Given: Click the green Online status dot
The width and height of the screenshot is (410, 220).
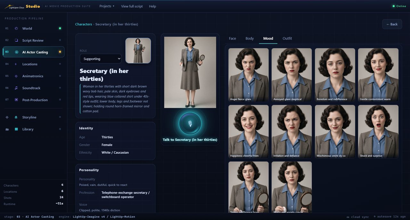Looking at the screenshot, I should (x=394, y=6).
